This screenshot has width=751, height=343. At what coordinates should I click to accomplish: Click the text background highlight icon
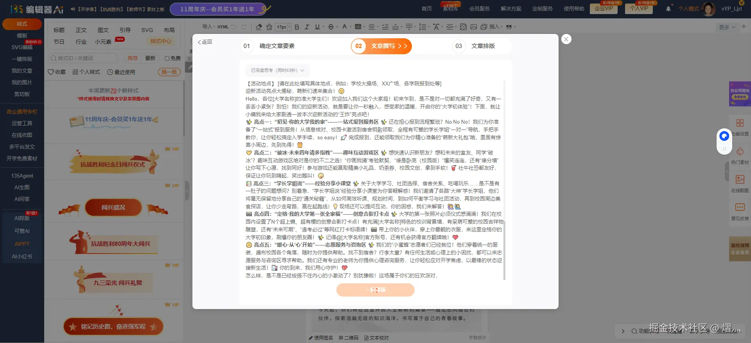coord(358,27)
